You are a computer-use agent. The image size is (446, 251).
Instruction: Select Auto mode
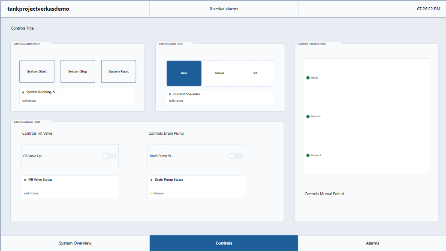[184, 73]
